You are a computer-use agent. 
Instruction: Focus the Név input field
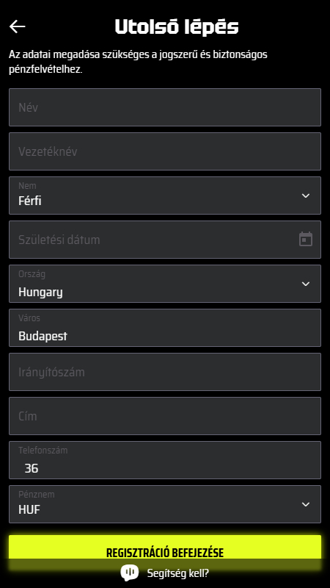[165, 107]
